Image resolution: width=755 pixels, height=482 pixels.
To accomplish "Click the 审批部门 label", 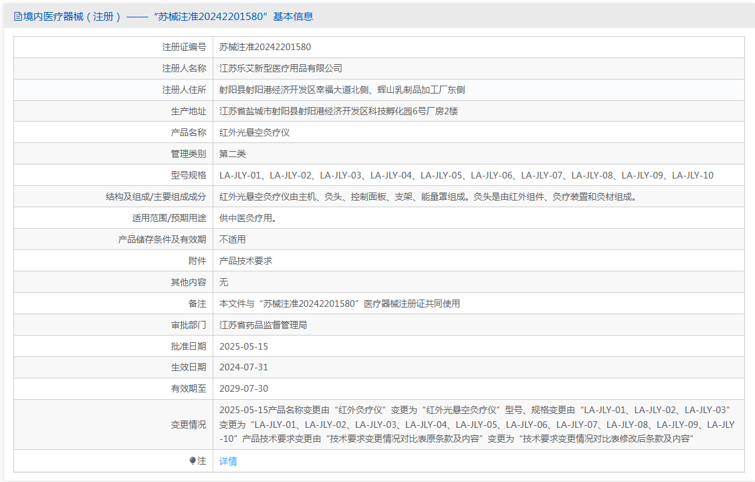I will pyautogui.click(x=189, y=325).
